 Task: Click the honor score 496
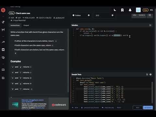tap(151, 10)
